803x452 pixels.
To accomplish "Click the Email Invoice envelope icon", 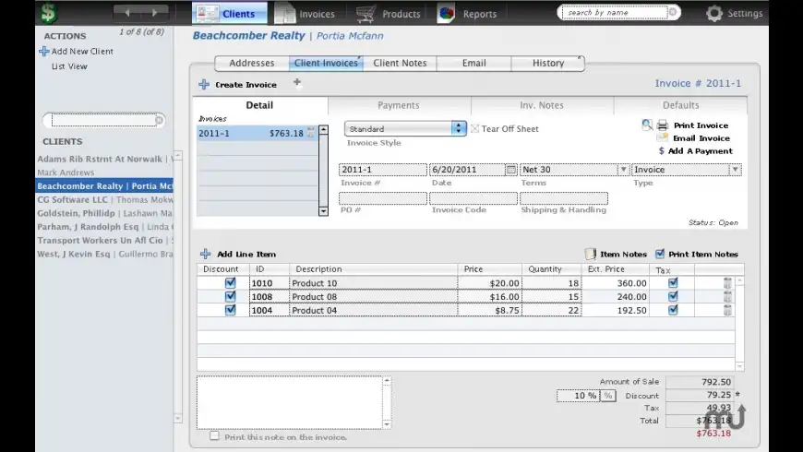I will (x=662, y=138).
